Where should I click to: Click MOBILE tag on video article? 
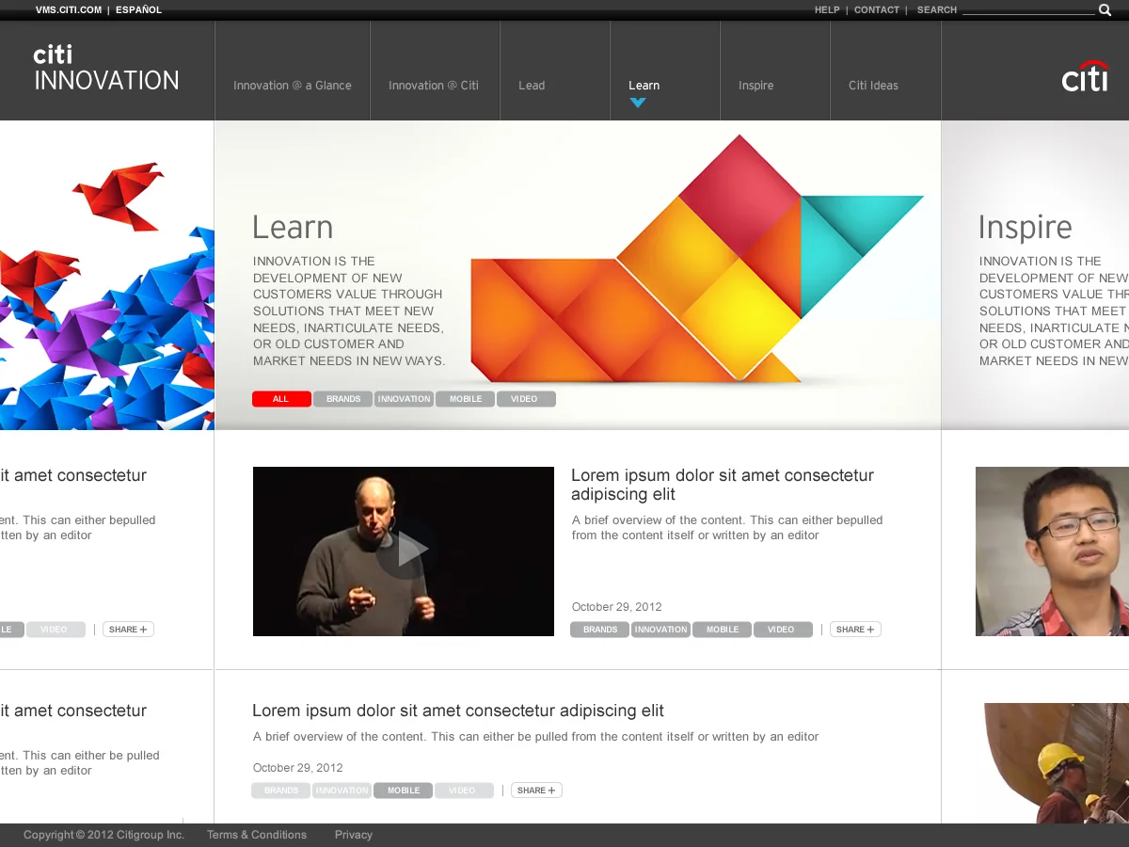click(723, 630)
